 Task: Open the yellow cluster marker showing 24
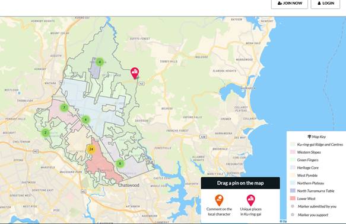click(91, 150)
